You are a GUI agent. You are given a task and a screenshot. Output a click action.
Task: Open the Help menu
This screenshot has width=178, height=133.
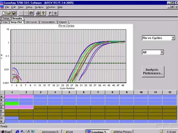pyautogui.click(x=60, y=7)
